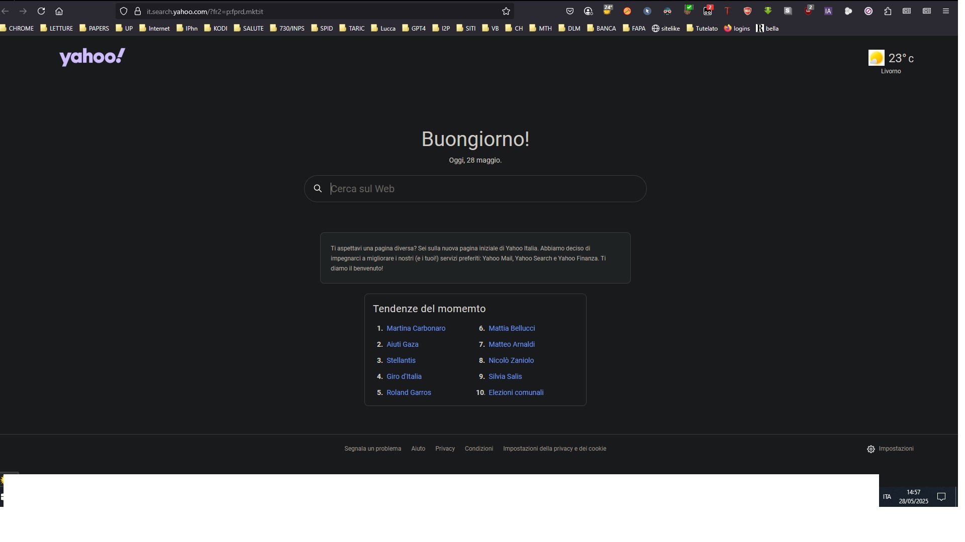Image resolution: width=965 pixels, height=542 pixels.
Task: Open Impostazioni della privacy e dei cookie
Action: click(554, 449)
